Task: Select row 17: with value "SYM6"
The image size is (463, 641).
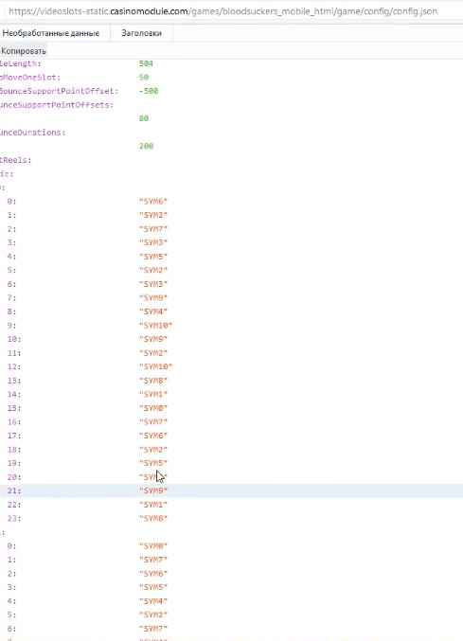Action: coord(231,436)
